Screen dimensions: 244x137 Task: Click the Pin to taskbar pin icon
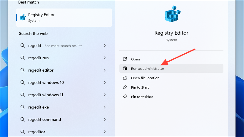click(x=125, y=97)
